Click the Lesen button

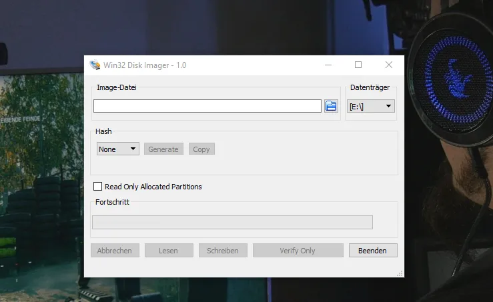click(169, 251)
